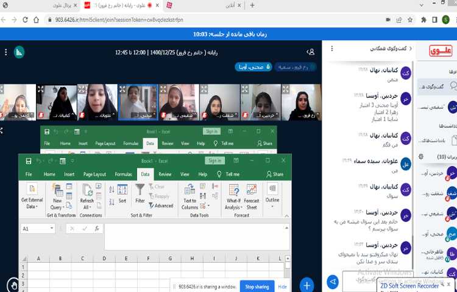Viewport: 457px width, 292px height.
Task: Open Page Layout tab in front Excel
Action: pos(94,174)
